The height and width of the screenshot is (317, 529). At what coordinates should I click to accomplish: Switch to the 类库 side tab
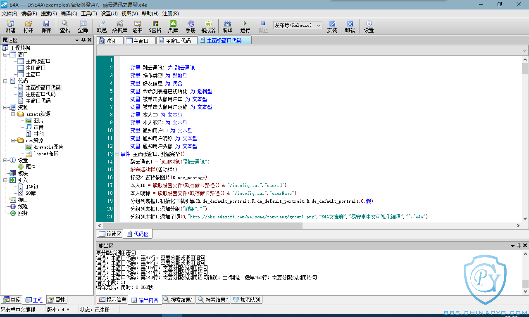[12, 300]
